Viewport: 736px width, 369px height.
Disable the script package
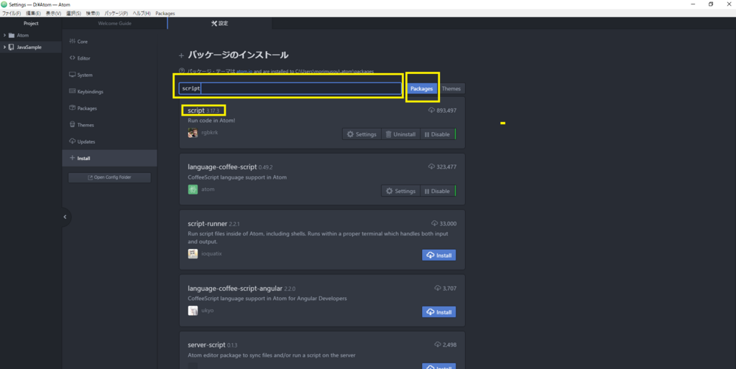pos(437,134)
